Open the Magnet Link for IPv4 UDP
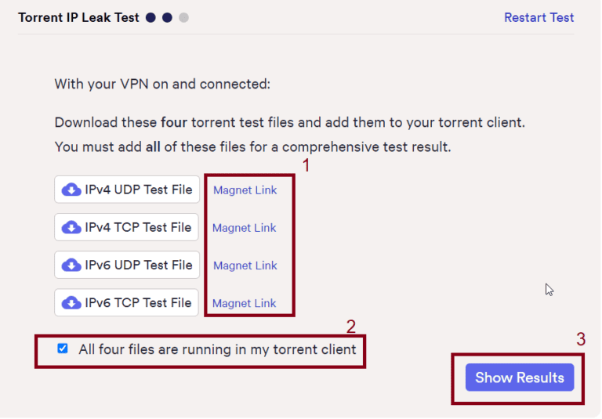The height and width of the screenshot is (419, 602). pyautogui.click(x=245, y=190)
